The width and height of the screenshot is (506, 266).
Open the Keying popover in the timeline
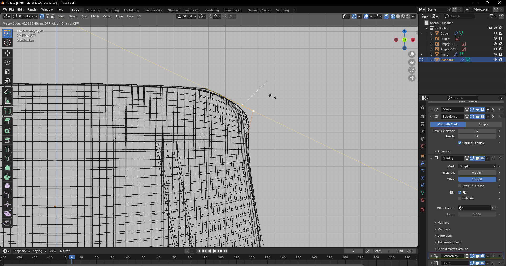pyautogui.click(x=39, y=251)
